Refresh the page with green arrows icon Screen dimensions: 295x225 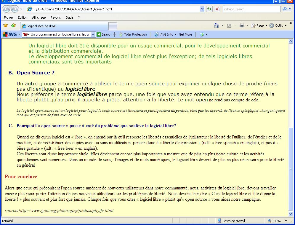(209, 9)
